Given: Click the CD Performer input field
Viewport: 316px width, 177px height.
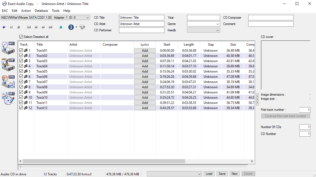Looking at the screenshot, I should (x=142, y=30).
